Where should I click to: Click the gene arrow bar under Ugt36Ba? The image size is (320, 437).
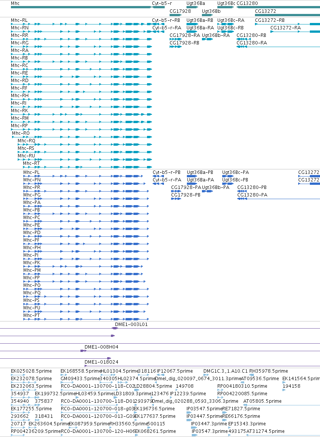192,7
